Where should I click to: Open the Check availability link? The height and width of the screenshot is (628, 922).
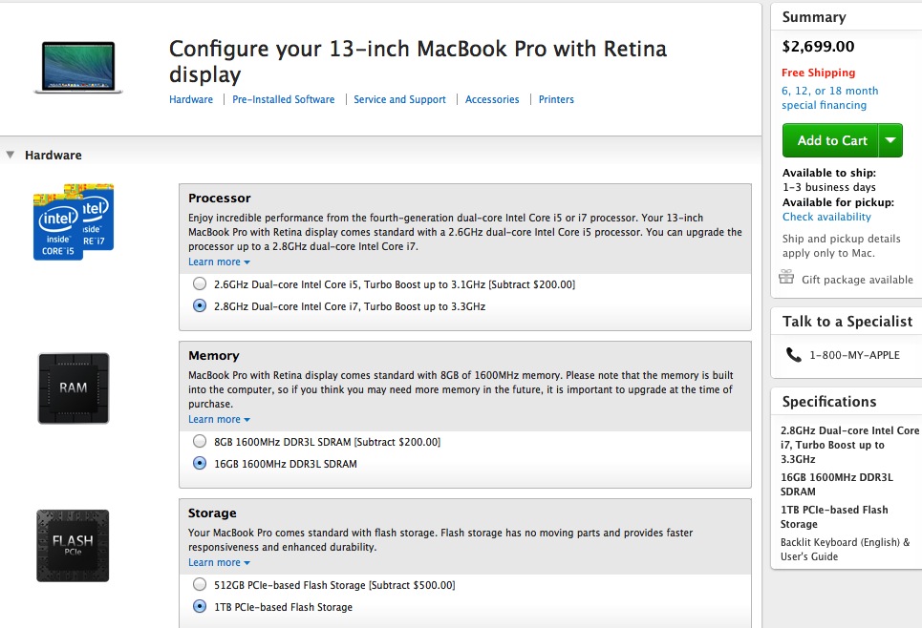(x=826, y=217)
